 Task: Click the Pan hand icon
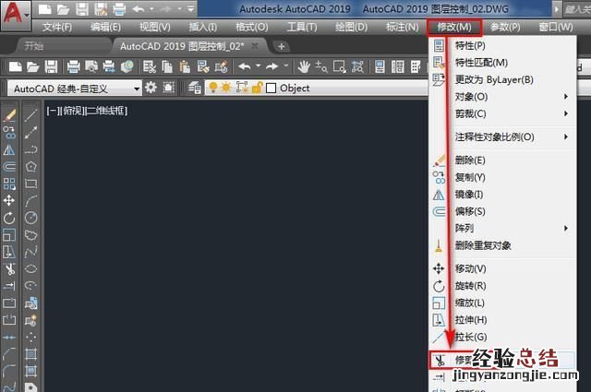coord(304,67)
